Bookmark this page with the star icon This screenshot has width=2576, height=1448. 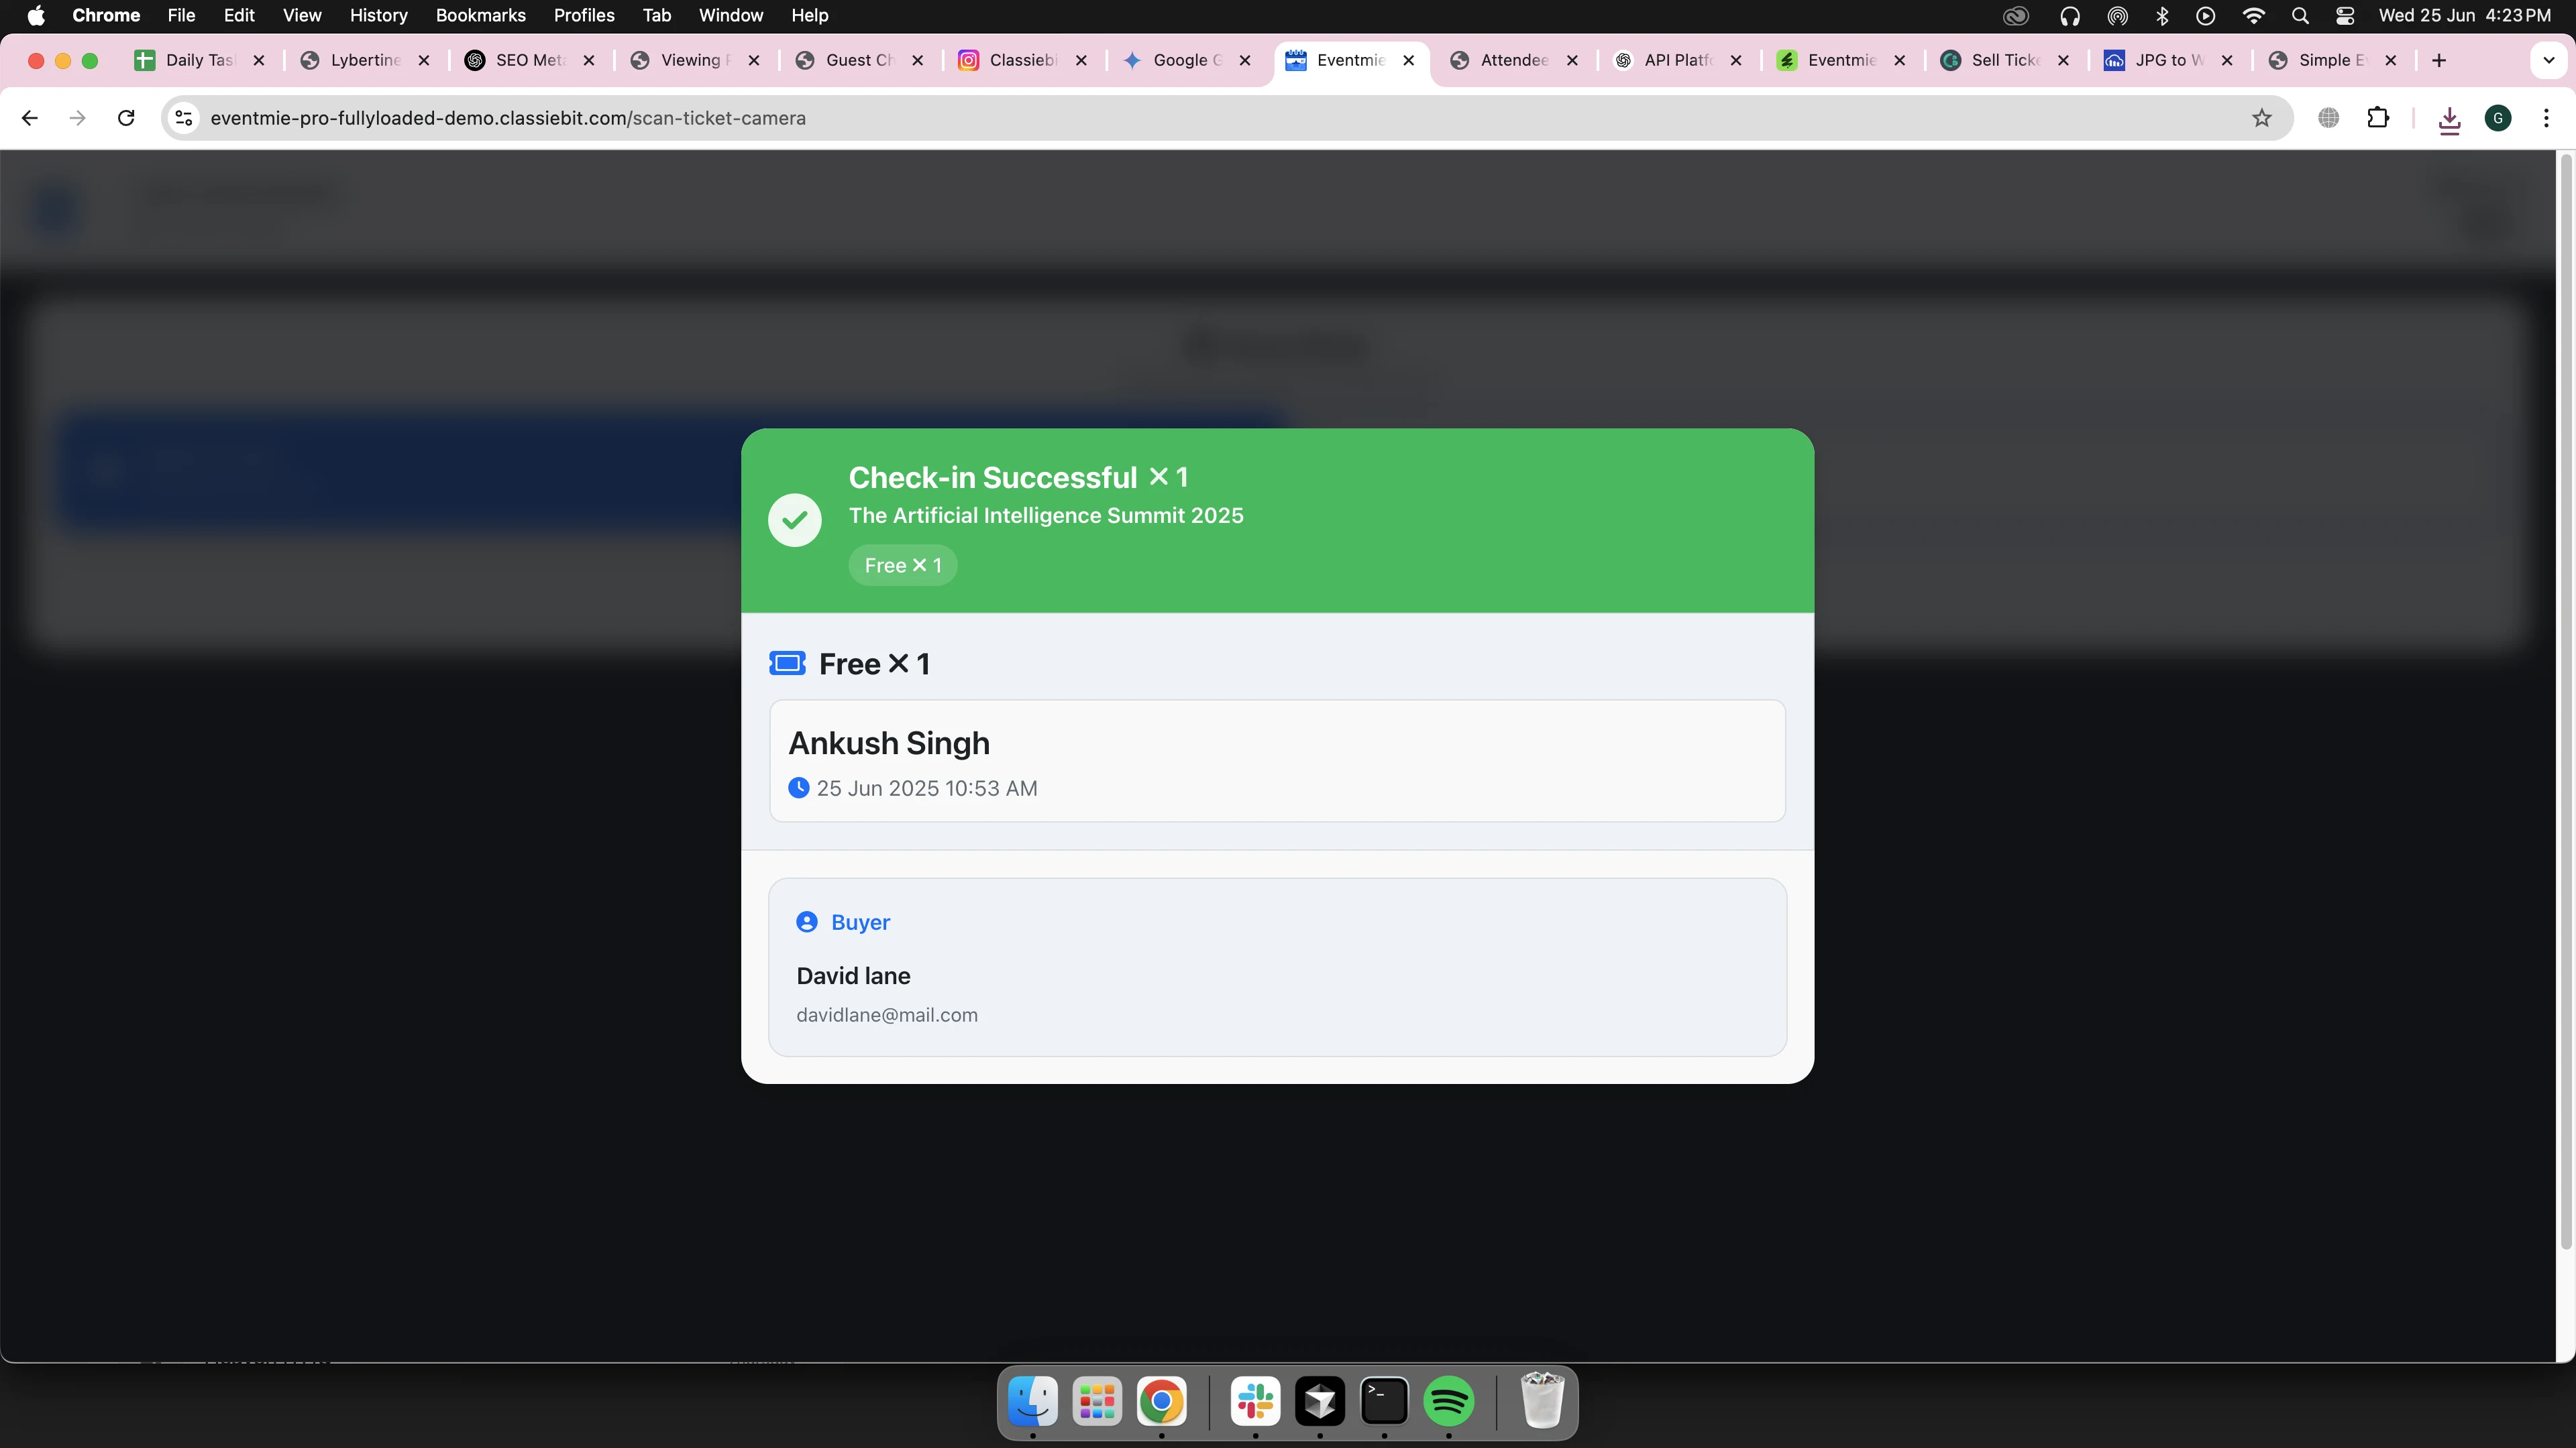pos(2261,118)
